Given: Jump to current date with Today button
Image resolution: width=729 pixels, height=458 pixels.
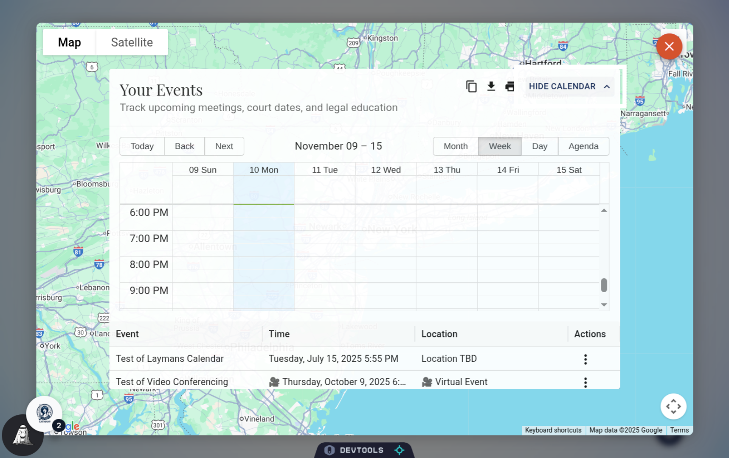Looking at the screenshot, I should (x=141, y=146).
